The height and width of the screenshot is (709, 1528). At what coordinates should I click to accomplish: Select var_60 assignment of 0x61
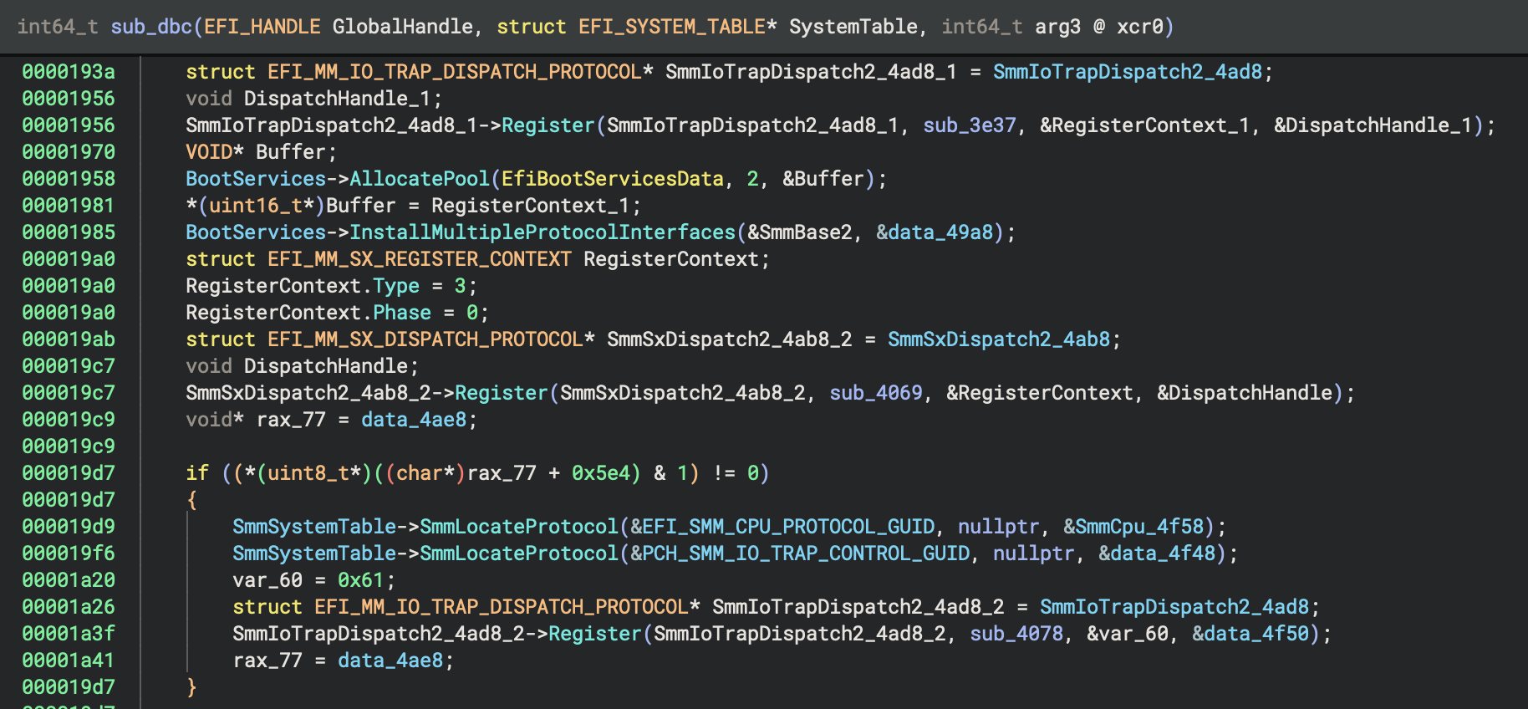click(313, 580)
